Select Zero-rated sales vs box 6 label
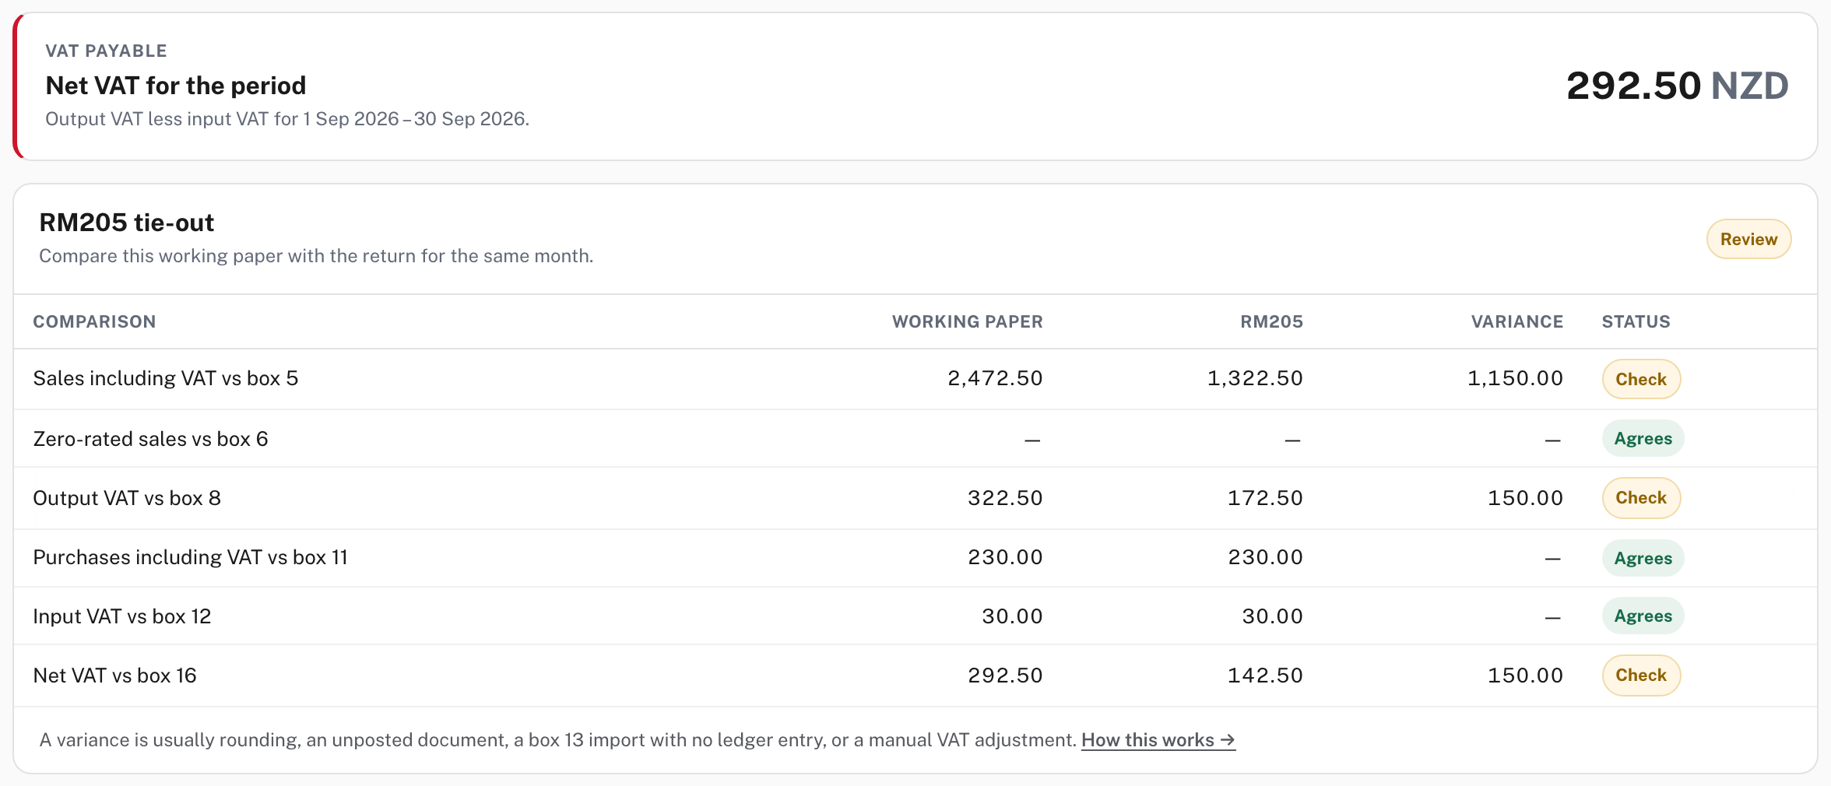Image resolution: width=1831 pixels, height=786 pixels. point(150,439)
